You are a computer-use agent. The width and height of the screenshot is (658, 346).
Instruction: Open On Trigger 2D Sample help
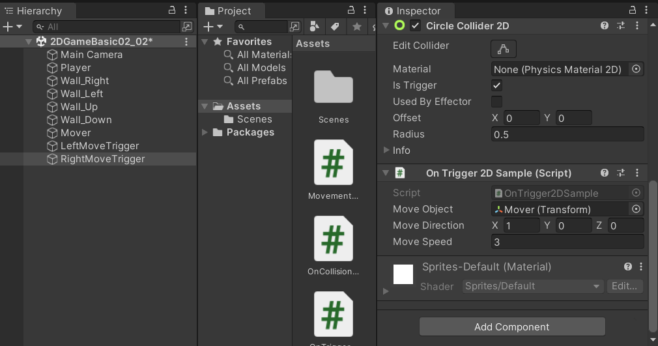pyautogui.click(x=605, y=173)
